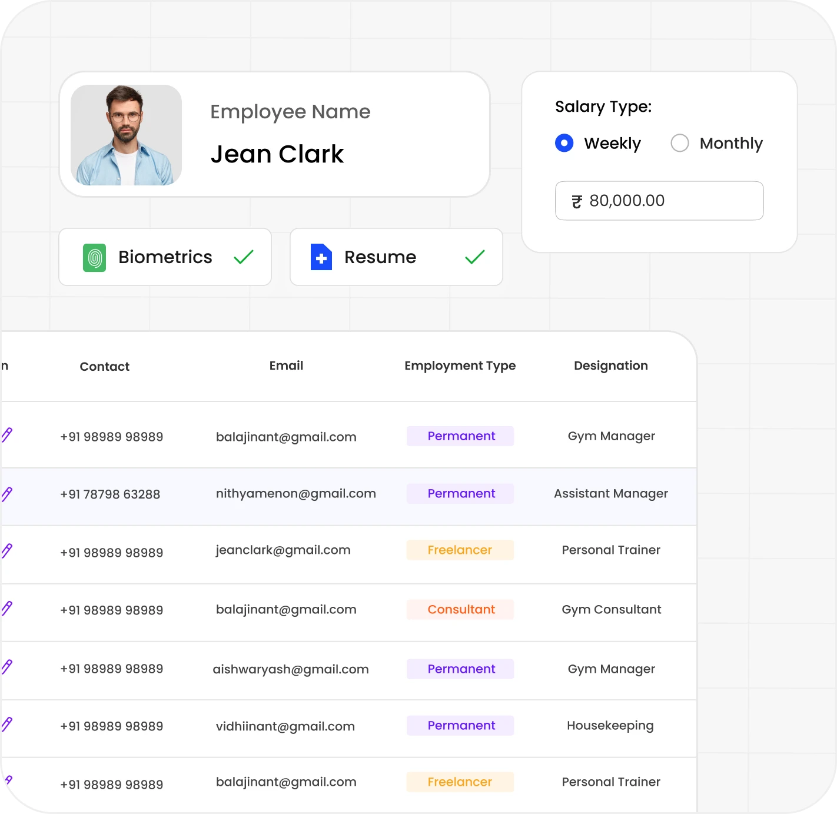Click Freelancer badge in jeanclark@gmail.com row

click(x=460, y=550)
